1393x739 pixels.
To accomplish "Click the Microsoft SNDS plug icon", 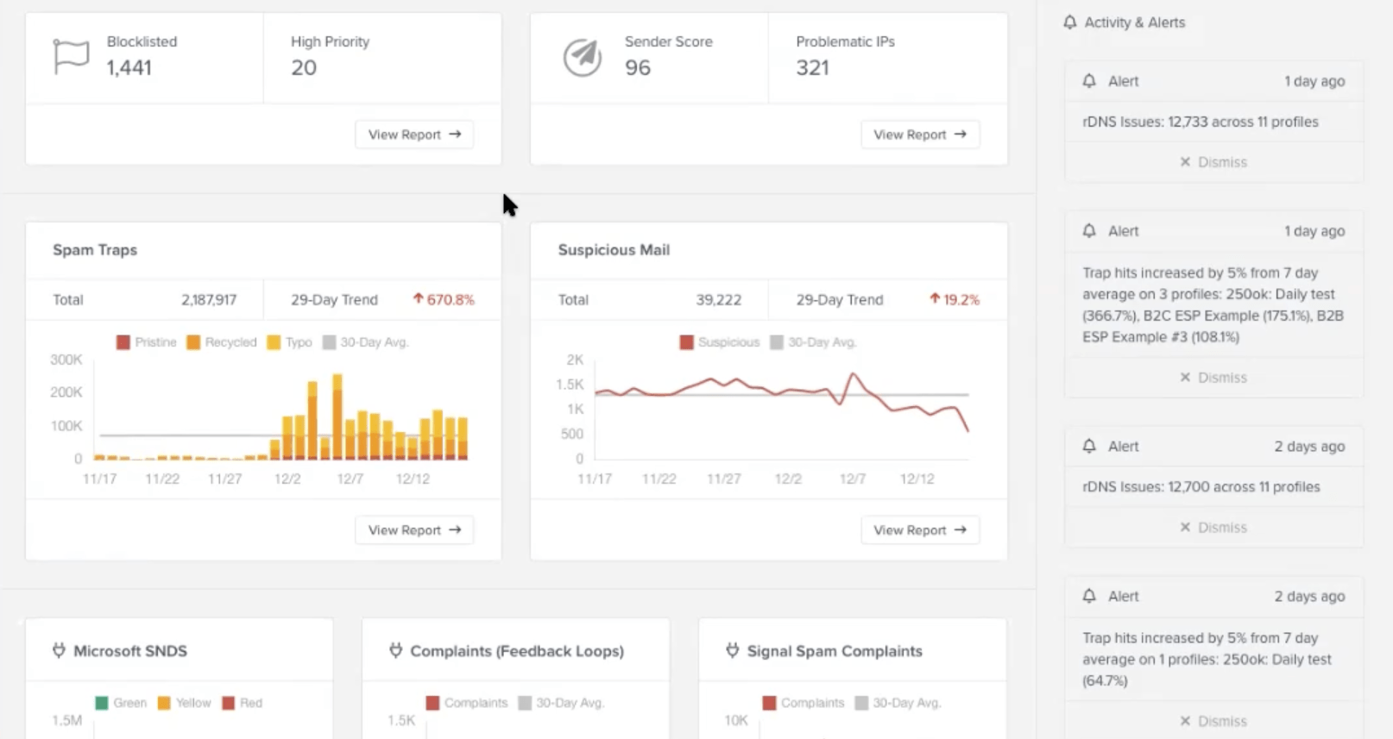I will (59, 650).
